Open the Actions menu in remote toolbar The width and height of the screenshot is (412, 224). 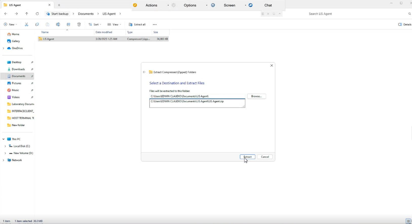point(151,5)
